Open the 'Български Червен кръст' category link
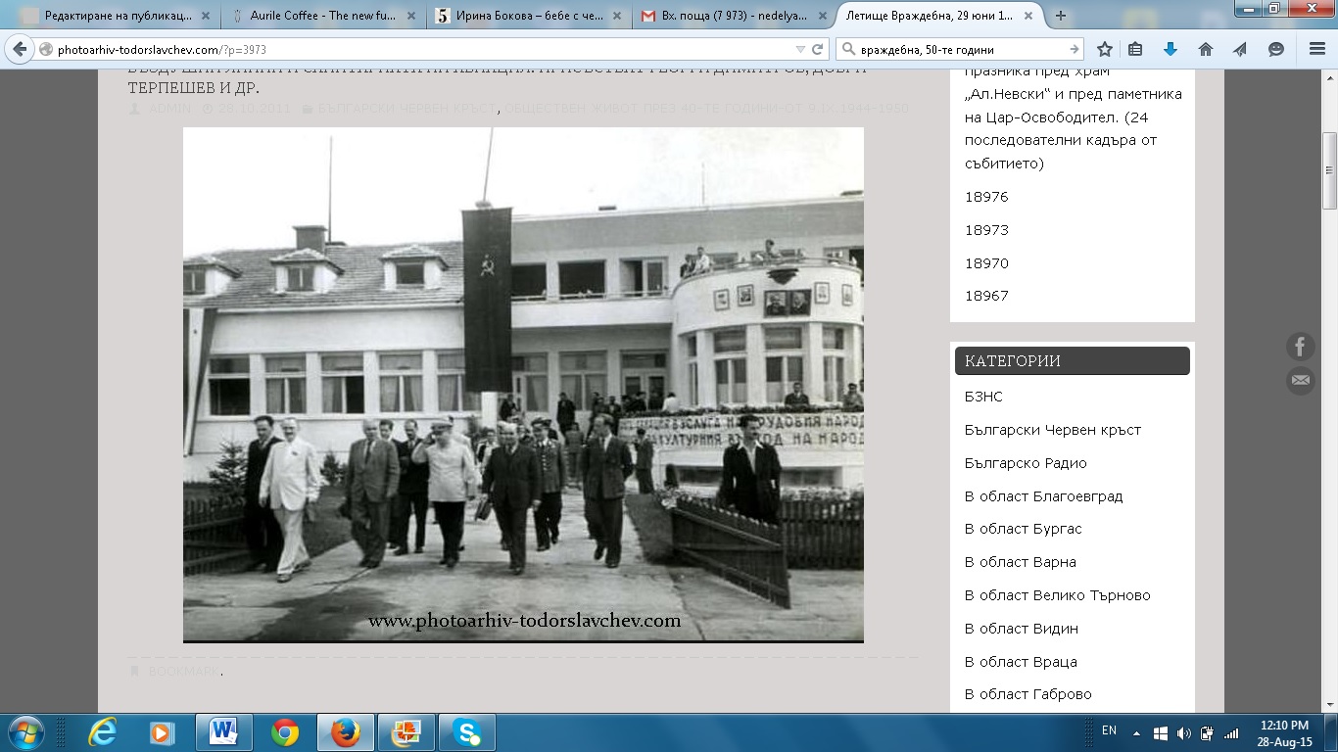 [1052, 430]
